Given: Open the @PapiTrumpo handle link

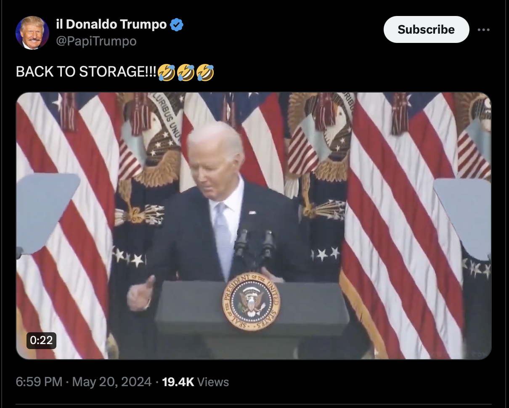Looking at the screenshot, I should 96,41.
